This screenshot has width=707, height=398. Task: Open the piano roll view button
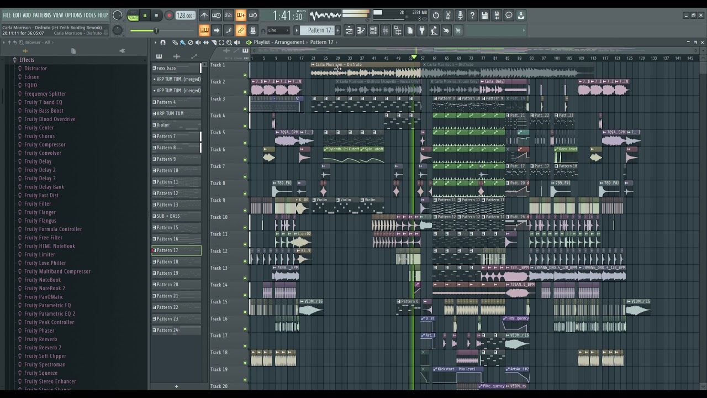[361, 30]
